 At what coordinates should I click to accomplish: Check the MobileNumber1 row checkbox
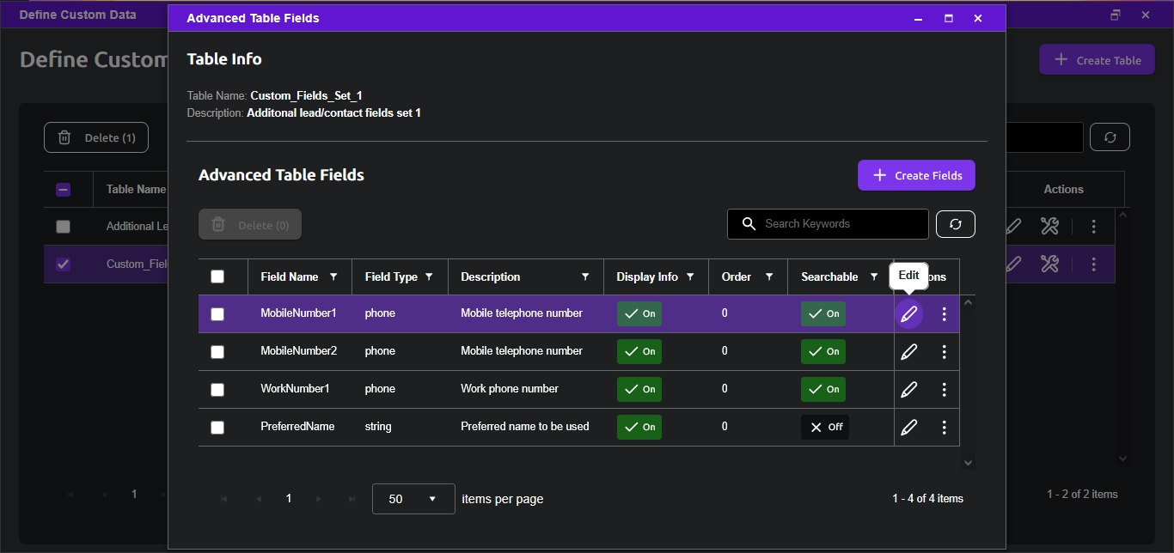pos(217,314)
